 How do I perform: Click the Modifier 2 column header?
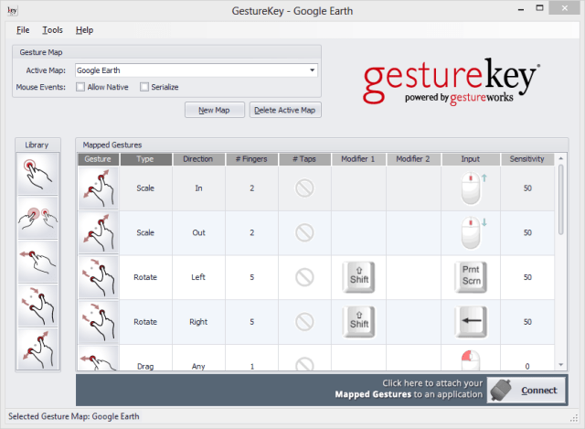[413, 159]
